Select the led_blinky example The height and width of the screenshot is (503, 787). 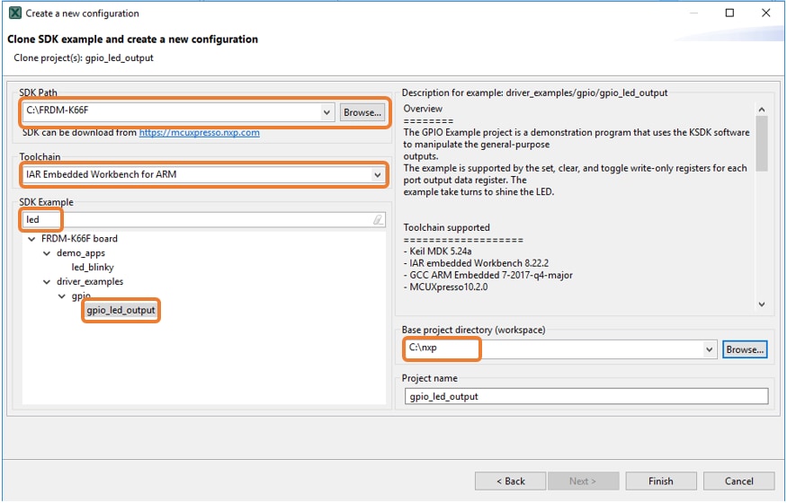coord(93,267)
